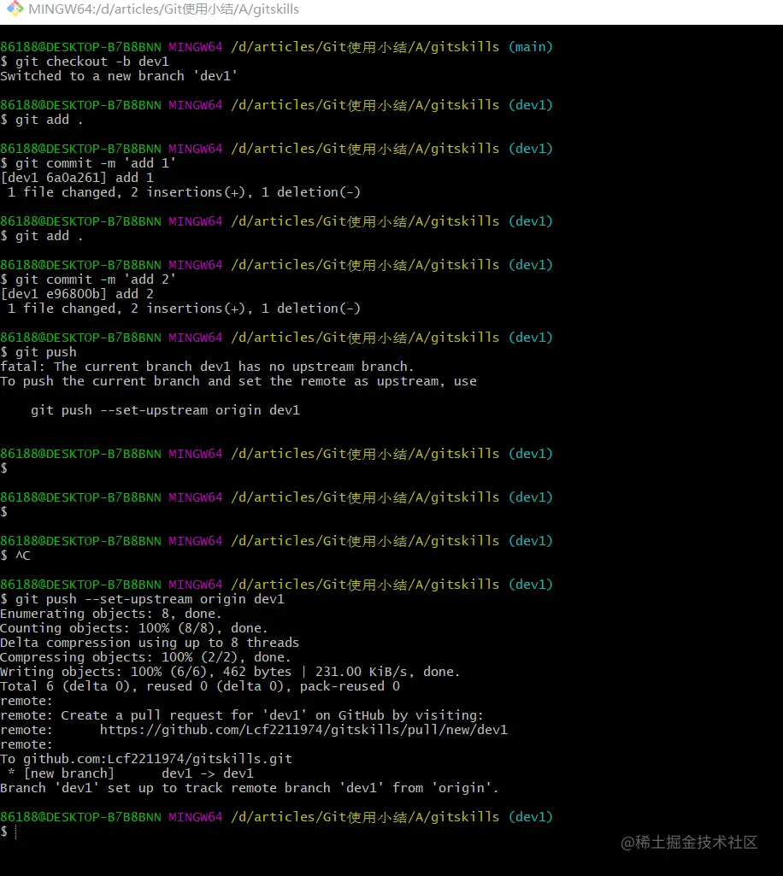Click the typed '$ git push --set-upstream origin dev1' command
783x876 pixels.
click(x=143, y=599)
